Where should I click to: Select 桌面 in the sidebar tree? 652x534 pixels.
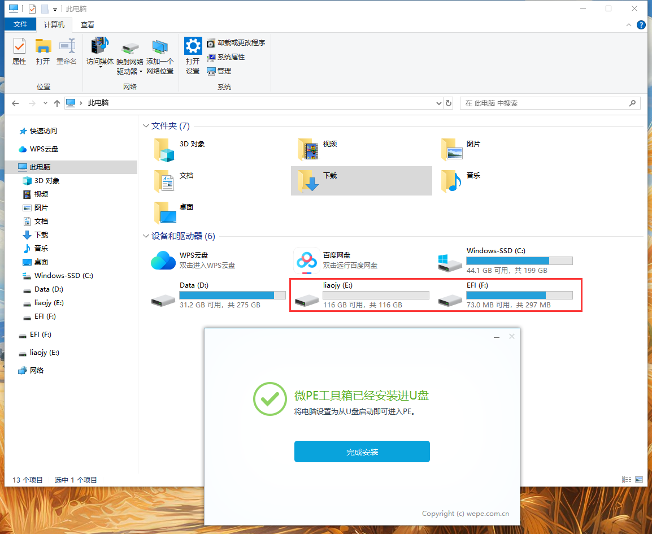click(36, 262)
